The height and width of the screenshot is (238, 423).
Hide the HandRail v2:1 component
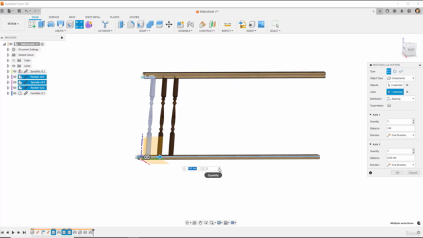click(15, 93)
